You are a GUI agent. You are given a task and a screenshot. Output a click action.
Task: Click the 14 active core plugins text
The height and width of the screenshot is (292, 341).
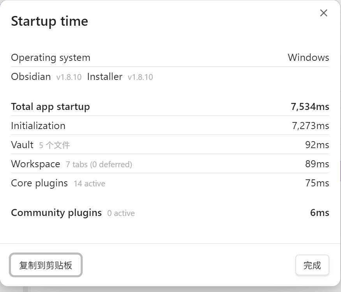tap(89, 184)
